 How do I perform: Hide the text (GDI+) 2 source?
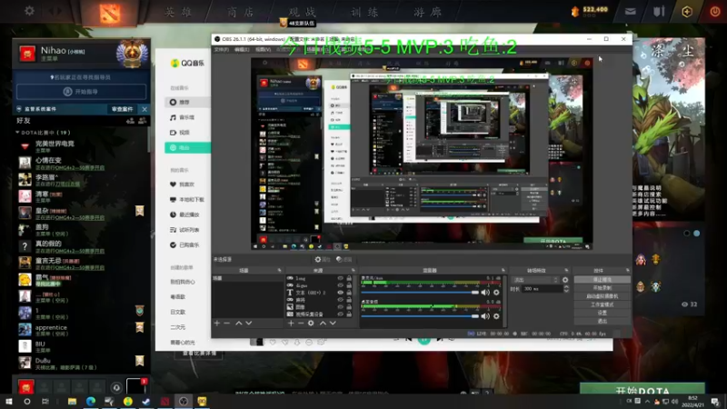[340, 293]
